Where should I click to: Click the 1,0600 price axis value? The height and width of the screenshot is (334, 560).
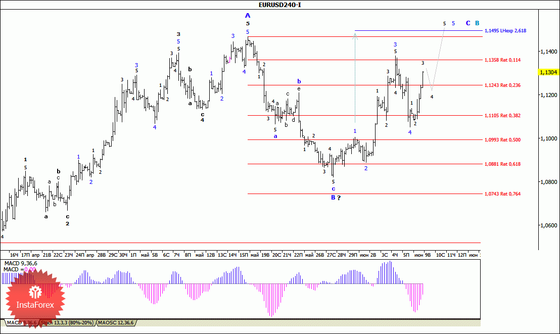click(548, 225)
